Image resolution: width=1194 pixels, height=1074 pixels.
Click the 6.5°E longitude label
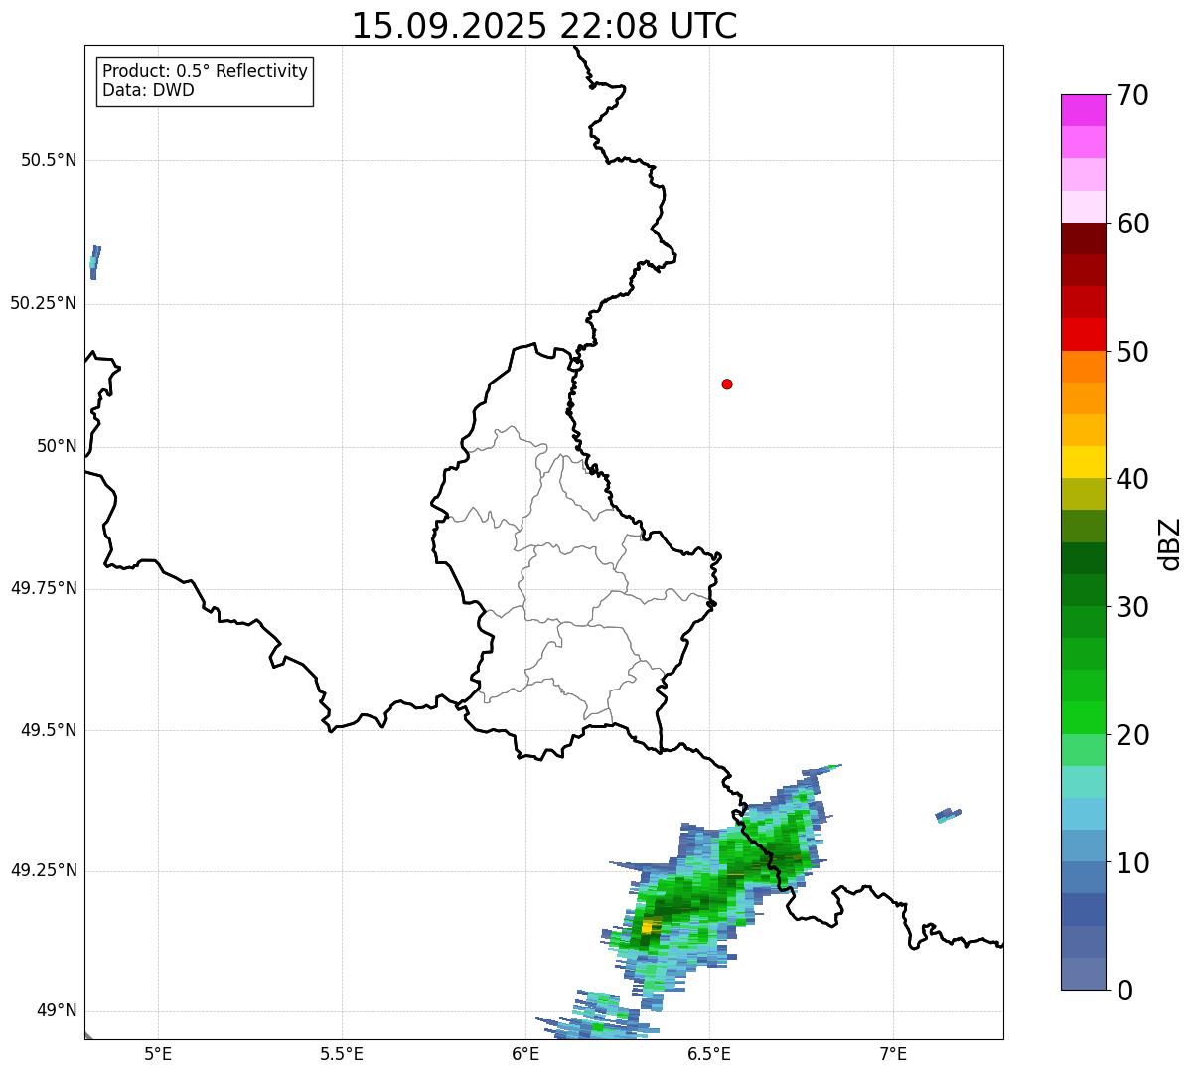pos(709,1054)
